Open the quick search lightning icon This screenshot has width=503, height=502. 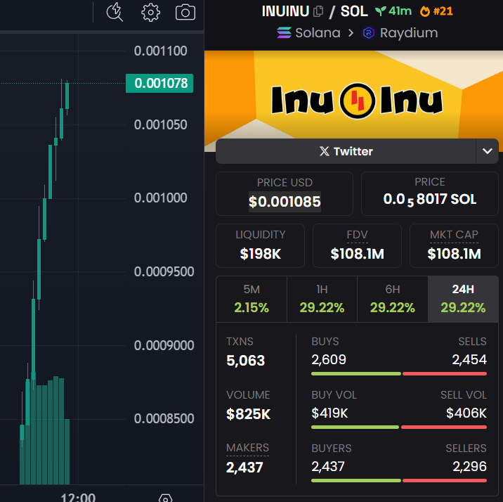click(115, 12)
